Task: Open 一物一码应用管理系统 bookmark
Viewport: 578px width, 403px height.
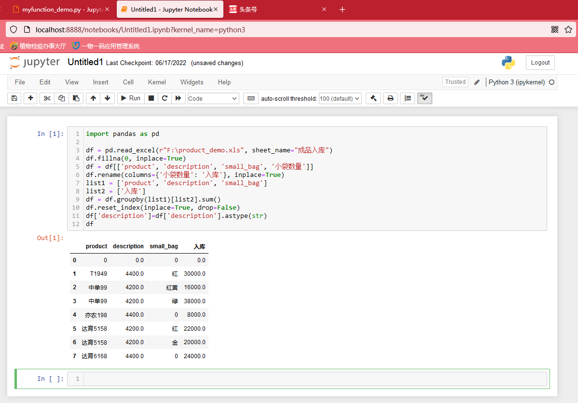Action: pos(106,46)
